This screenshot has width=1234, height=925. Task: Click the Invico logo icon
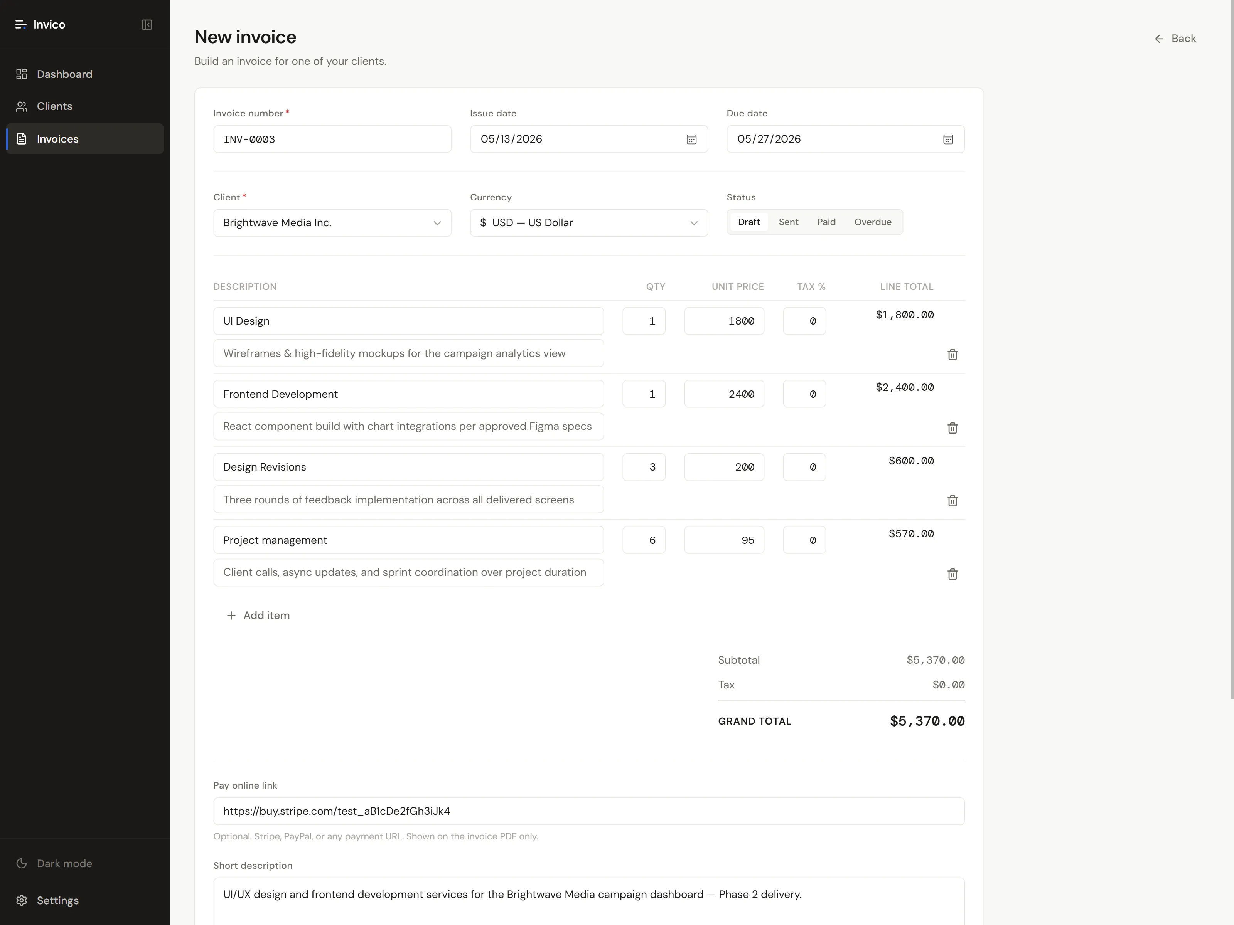pos(21,25)
